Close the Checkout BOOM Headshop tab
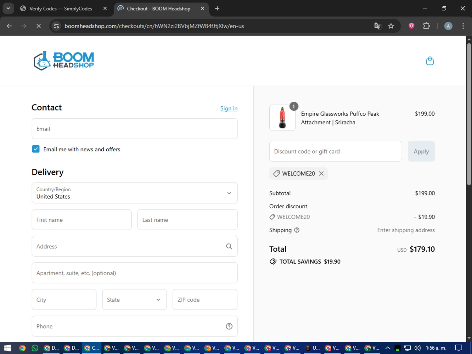The image size is (472, 354). pos(203,8)
